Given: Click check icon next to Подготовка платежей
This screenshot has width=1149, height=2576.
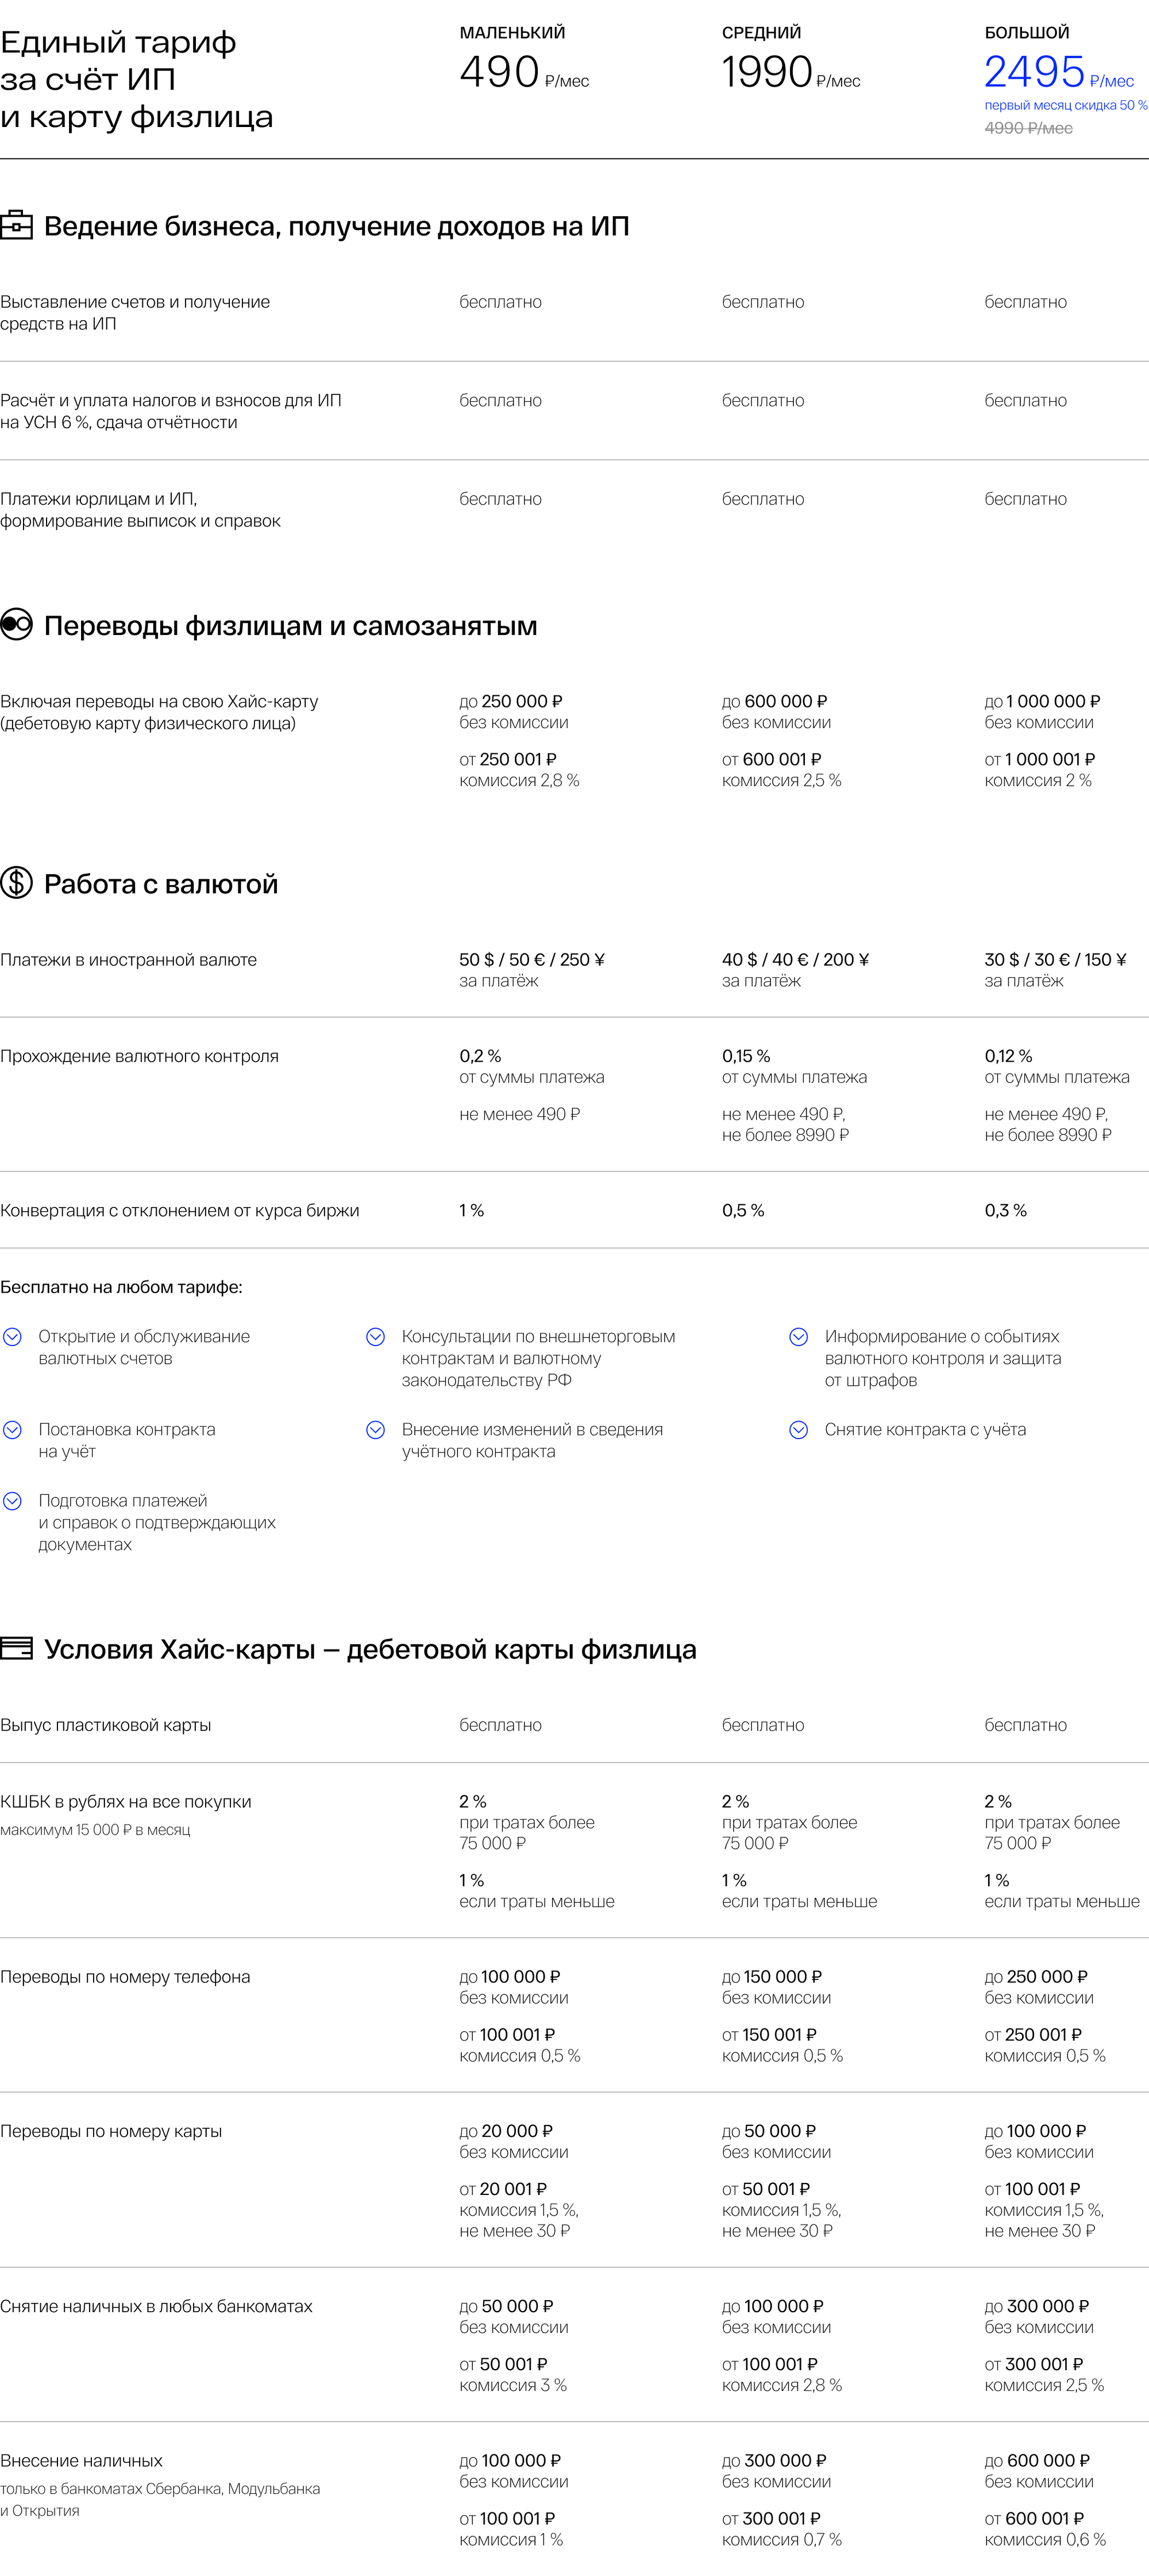Looking at the screenshot, I should tap(13, 1501).
